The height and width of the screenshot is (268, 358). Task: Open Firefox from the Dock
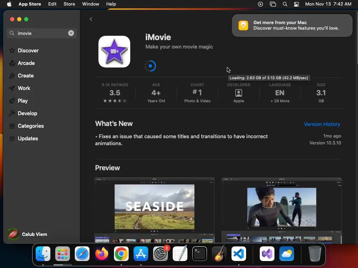tap(102, 254)
